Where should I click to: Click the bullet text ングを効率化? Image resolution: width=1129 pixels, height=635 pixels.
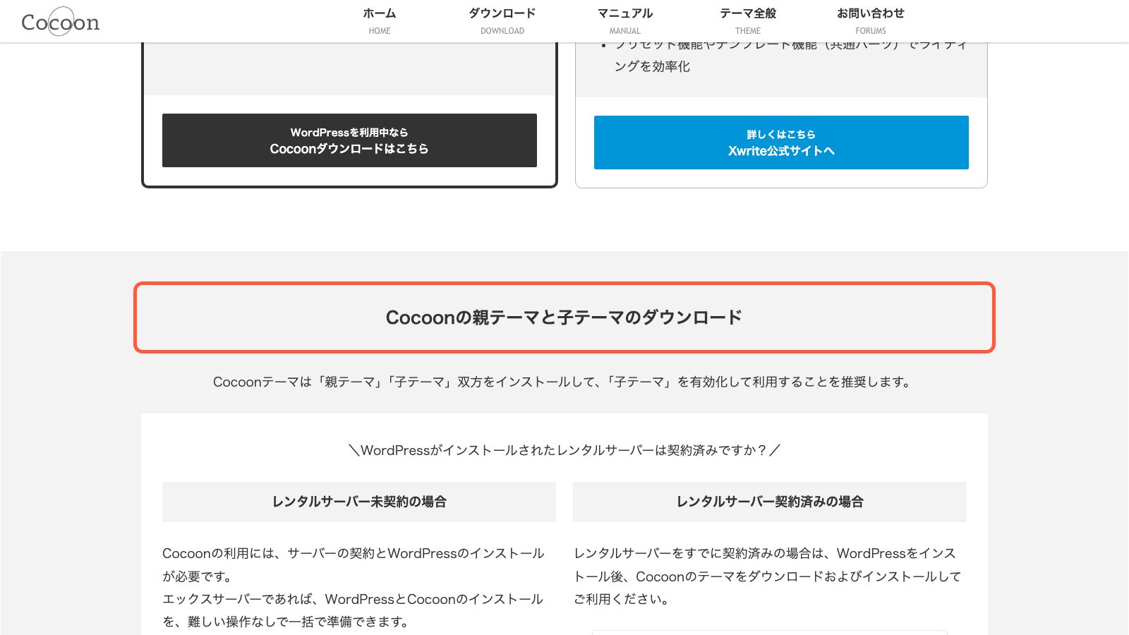(652, 66)
